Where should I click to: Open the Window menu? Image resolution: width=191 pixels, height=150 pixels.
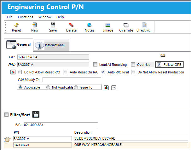(45, 17)
